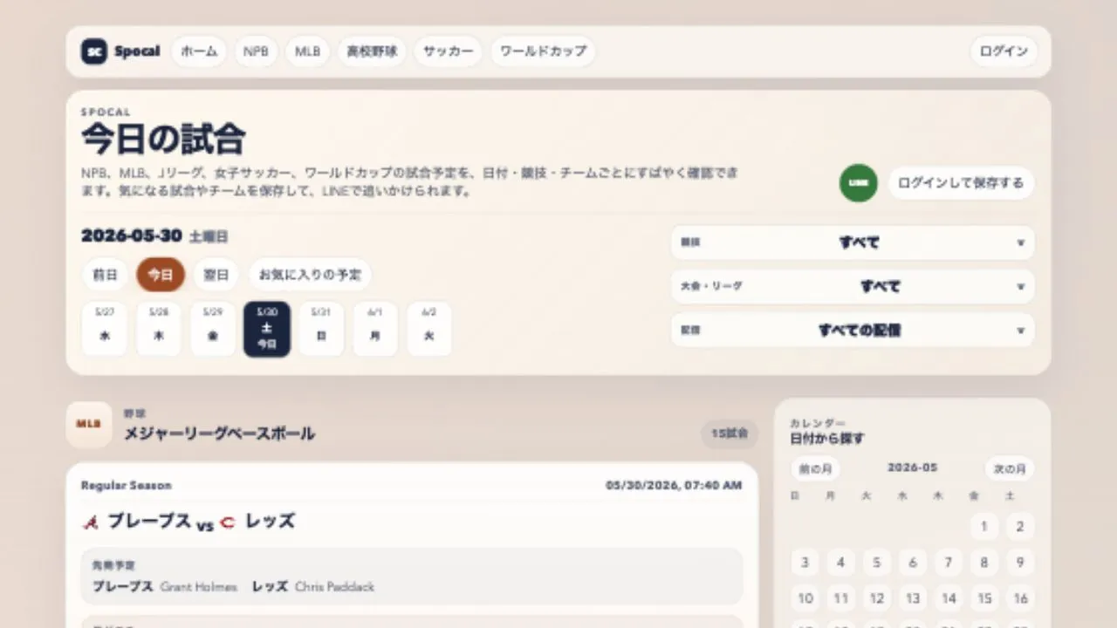Select date tile 5/28 木
1117x628 pixels.
coord(159,329)
